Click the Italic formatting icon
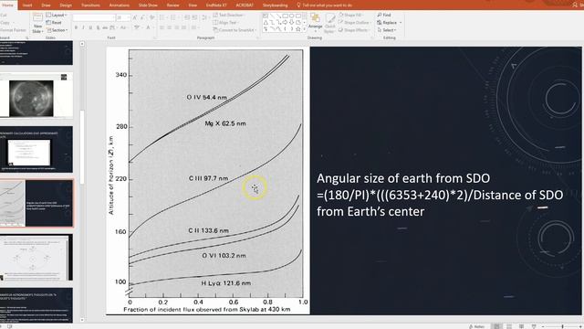 point(83,27)
